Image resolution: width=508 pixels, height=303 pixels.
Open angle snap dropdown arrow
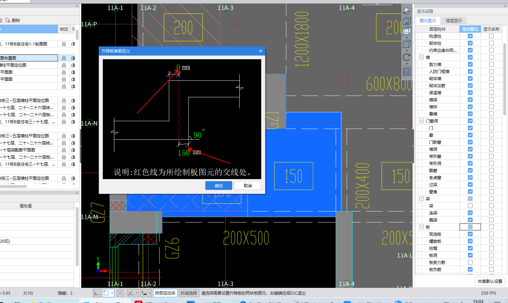tap(137, 293)
